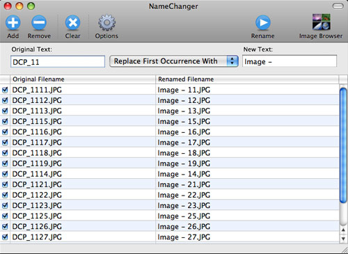
Task: Click renamed cell Image - 14.JPG
Action: pyautogui.click(x=184, y=174)
